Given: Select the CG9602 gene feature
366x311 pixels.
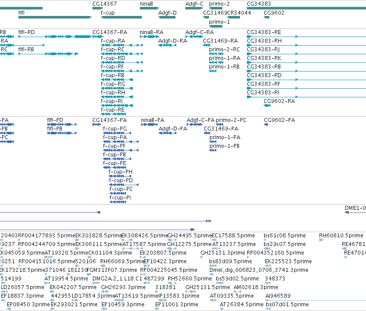Looking at the screenshot, I should tap(267, 17).
